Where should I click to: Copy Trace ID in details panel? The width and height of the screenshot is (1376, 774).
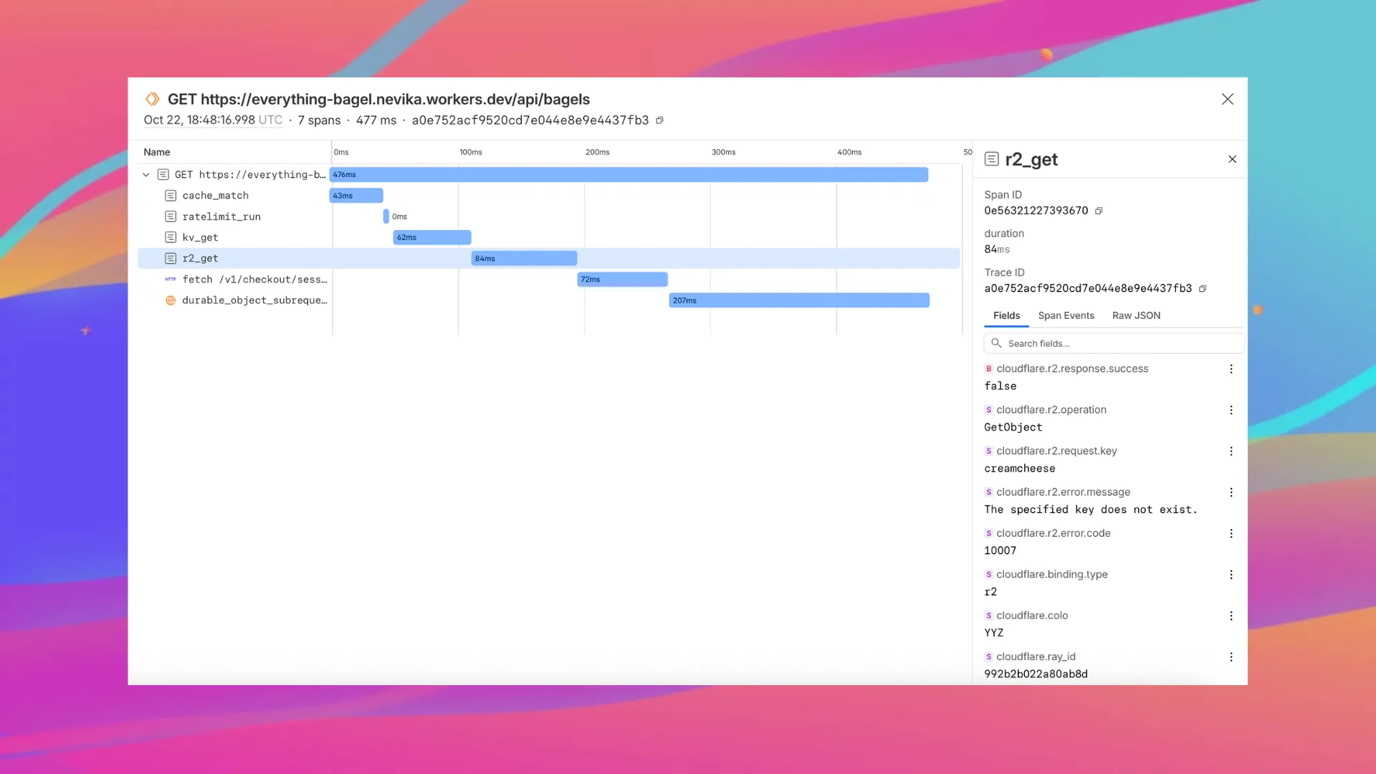pyautogui.click(x=1203, y=289)
